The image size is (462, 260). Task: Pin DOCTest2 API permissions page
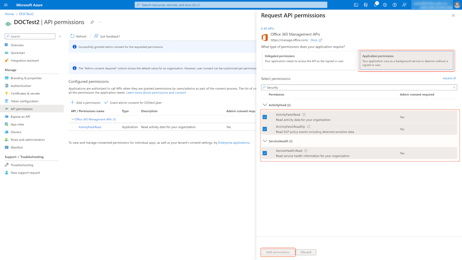92,22
